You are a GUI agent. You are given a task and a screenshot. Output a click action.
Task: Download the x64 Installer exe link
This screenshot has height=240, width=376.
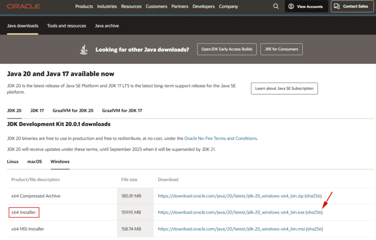click(x=231, y=213)
